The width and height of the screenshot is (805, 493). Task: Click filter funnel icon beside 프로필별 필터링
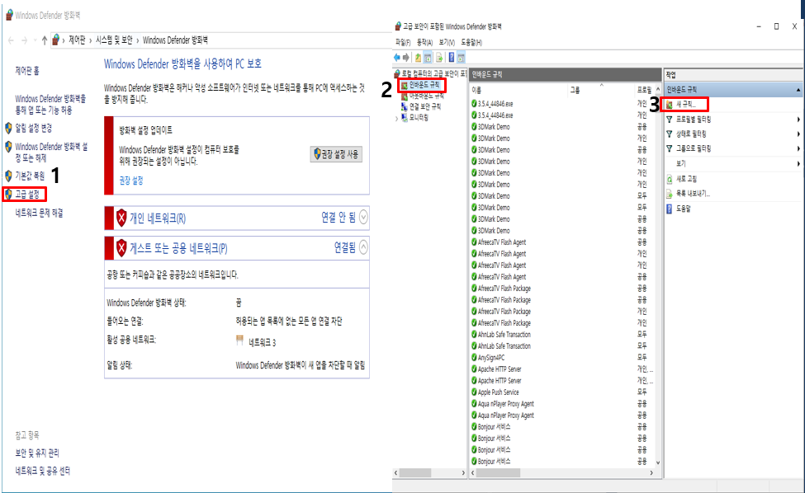tap(670, 120)
